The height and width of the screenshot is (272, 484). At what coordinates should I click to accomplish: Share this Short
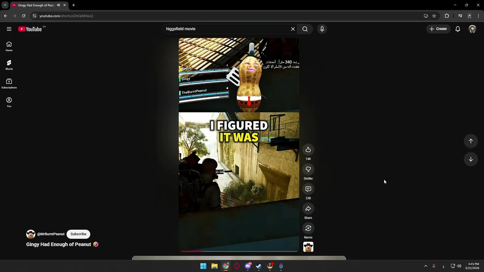[308, 209]
